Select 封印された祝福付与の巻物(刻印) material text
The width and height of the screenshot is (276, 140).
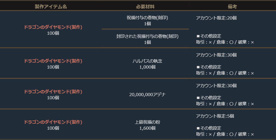(147, 36)
